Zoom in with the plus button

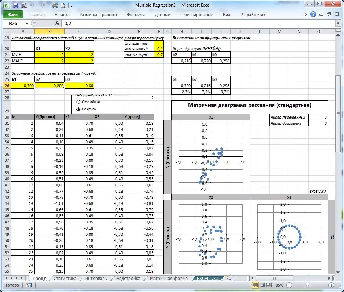[x=331, y=285]
